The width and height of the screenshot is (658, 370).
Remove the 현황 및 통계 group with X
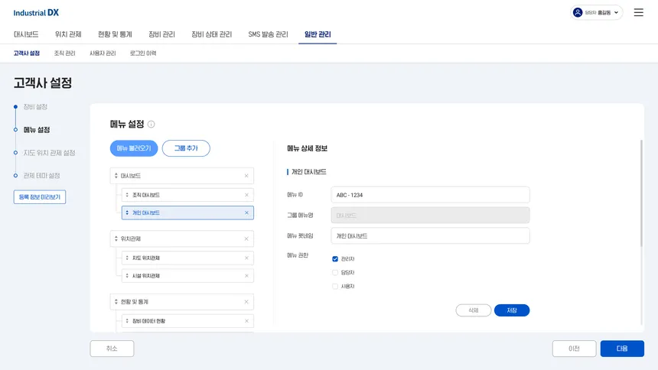[x=246, y=302]
